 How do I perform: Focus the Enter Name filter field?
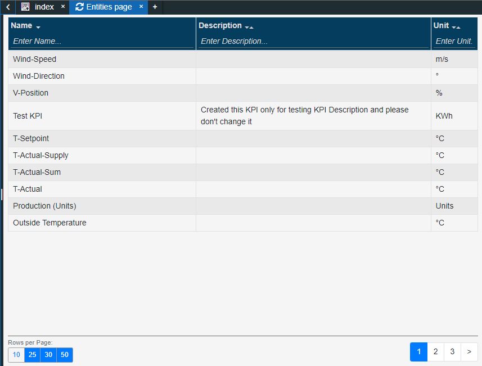point(101,41)
